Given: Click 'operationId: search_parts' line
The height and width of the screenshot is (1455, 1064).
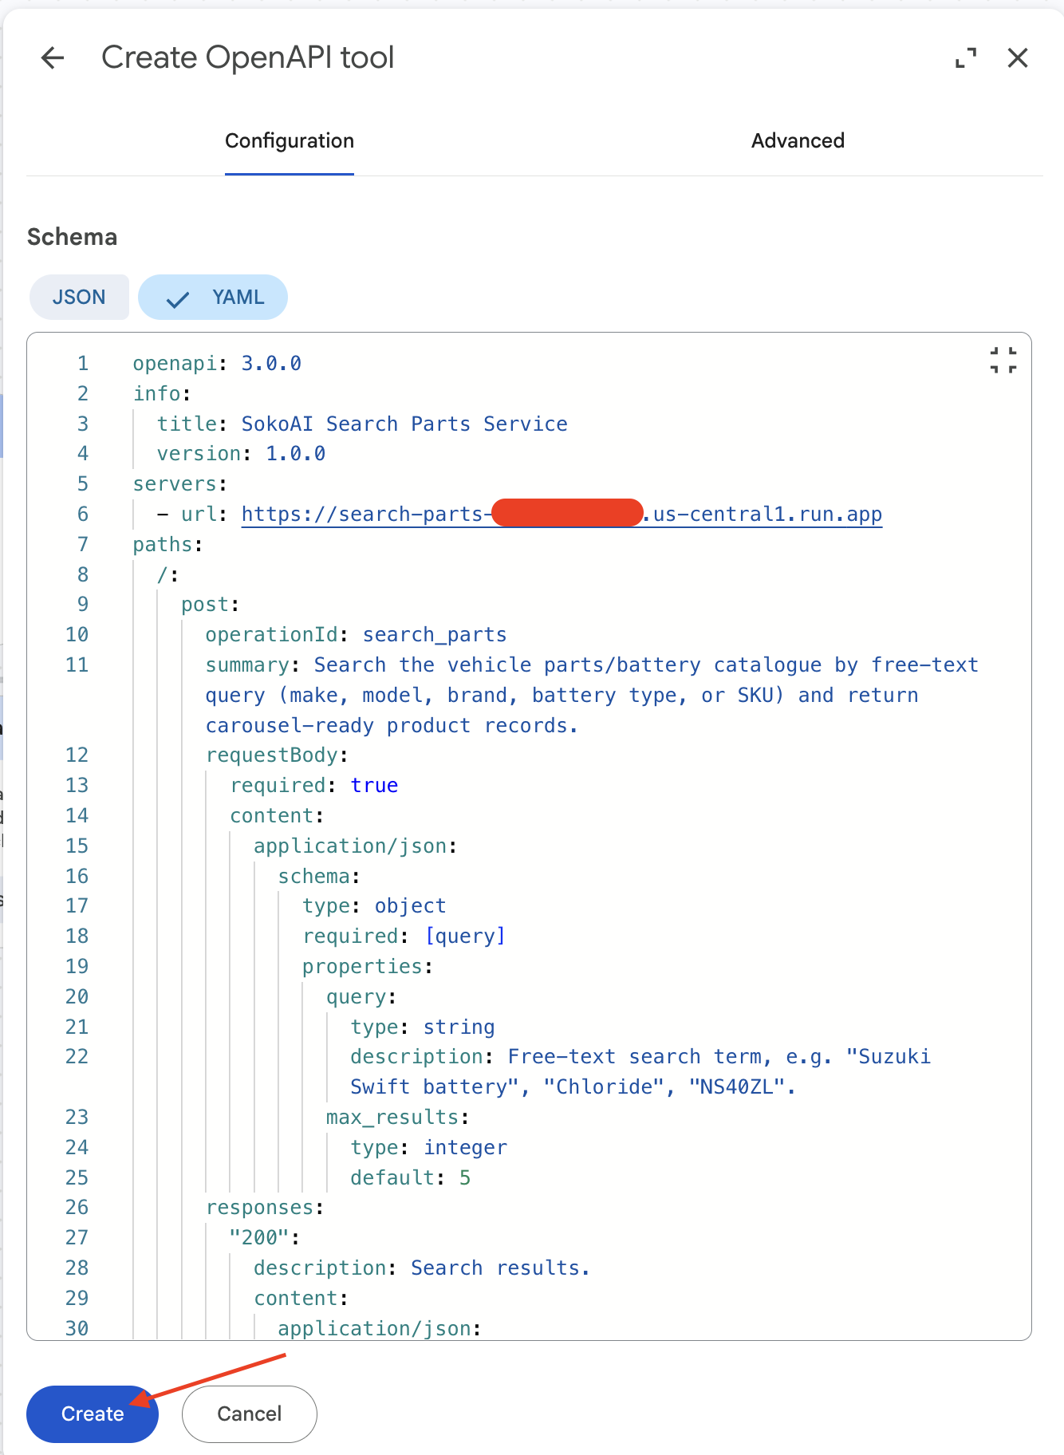Looking at the screenshot, I should coord(356,635).
